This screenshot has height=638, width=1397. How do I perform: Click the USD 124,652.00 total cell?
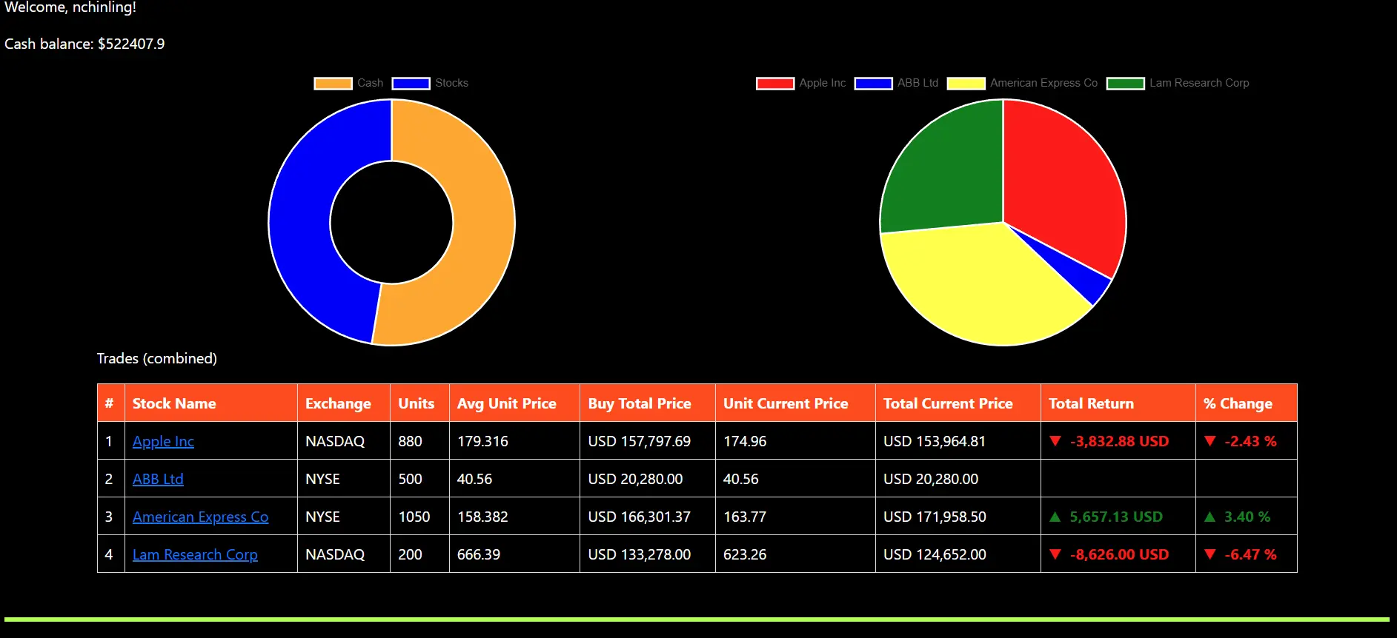pyautogui.click(x=958, y=554)
